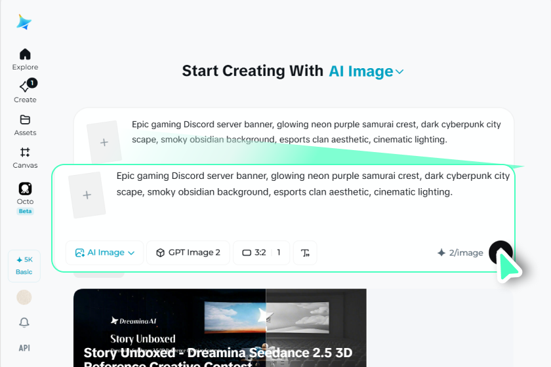The width and height of the screenshot is (551, 367).
Task: Open the API link in sidebar
Action: (24, 348)
